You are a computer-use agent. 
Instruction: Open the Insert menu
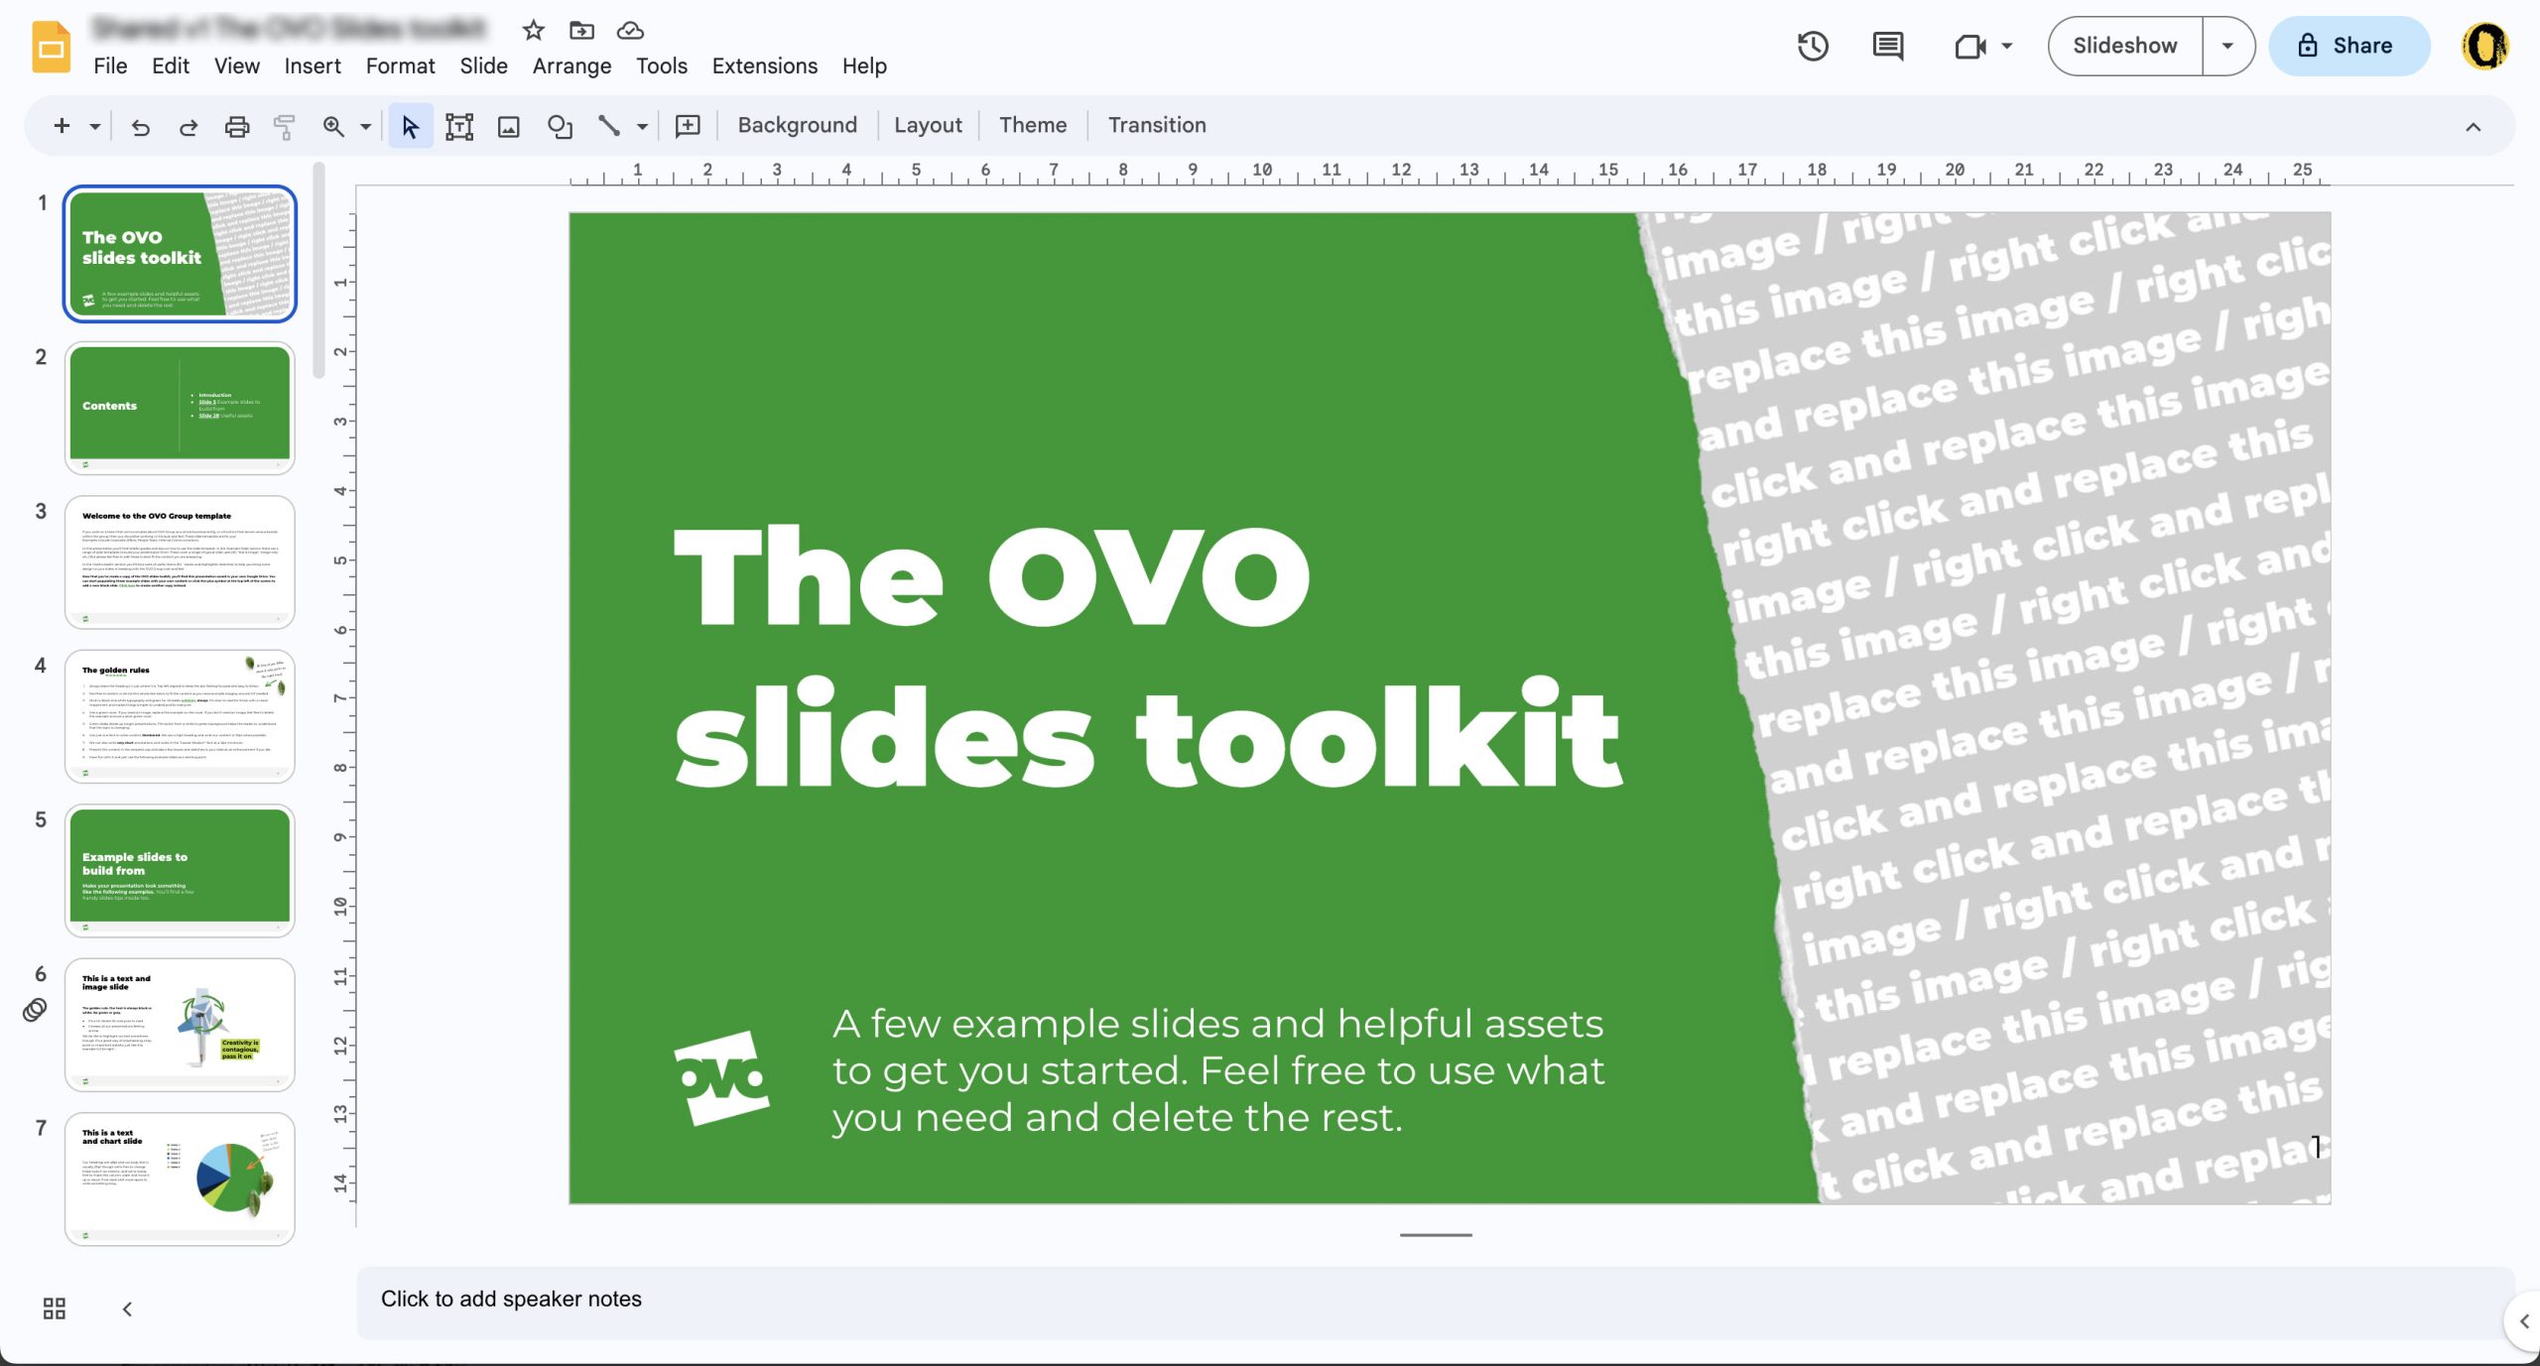(313, 65)
